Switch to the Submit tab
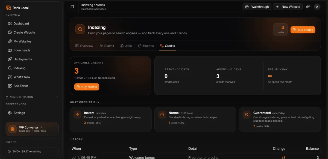328x159 pixels. click(107, 46)
